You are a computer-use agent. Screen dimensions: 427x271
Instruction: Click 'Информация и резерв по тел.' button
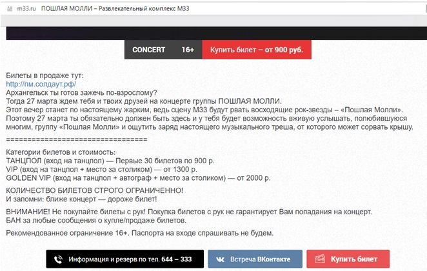coord(124,259)
